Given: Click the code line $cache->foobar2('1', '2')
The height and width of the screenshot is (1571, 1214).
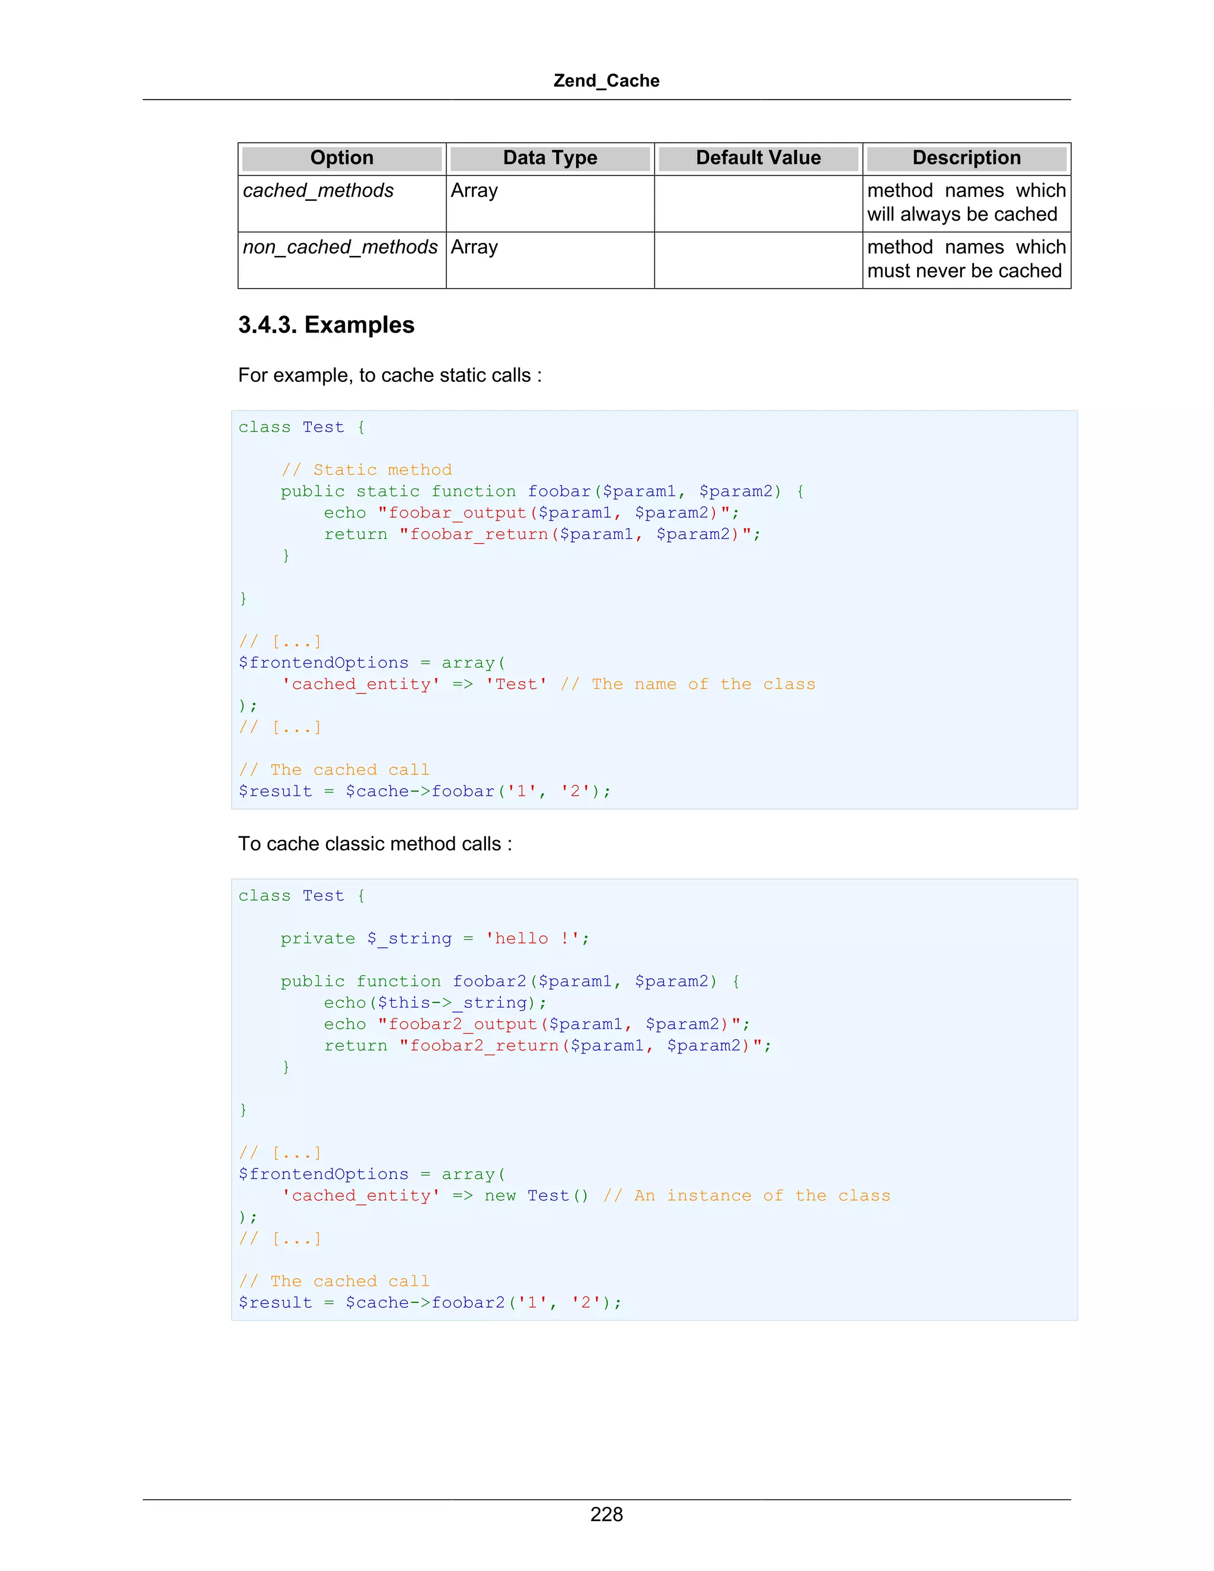Looking at the screenshot, I should pyautogui.click(x=430, y=1302).
